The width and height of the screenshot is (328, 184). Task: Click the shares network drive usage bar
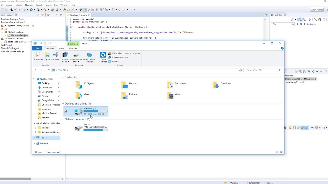pos(95,130)
